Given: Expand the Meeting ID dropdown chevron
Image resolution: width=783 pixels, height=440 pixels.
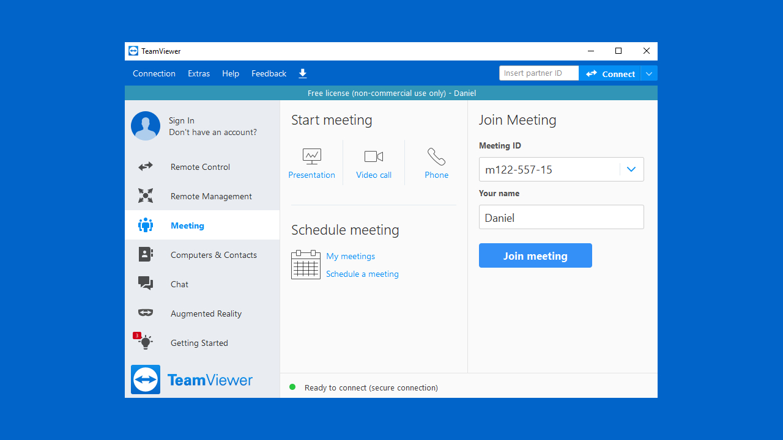Looking at the screenshot, I should click(x=631, y=169).
